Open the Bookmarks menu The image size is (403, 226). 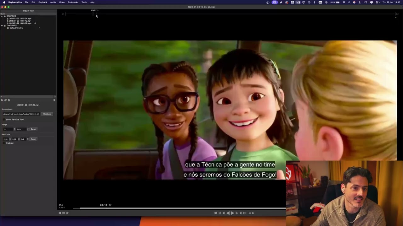[x=73, y=2]
